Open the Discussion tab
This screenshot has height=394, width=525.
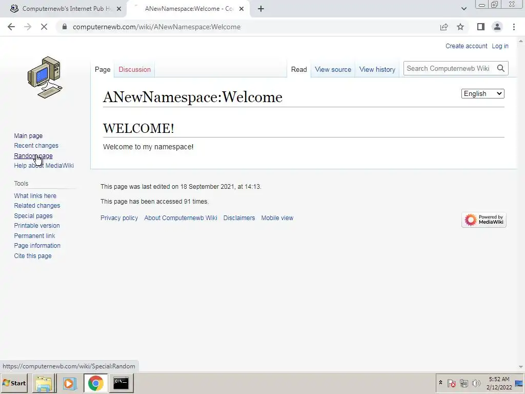point(135,69)
